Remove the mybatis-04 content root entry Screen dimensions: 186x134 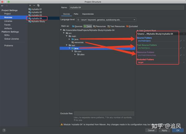click(x=184, y=34)
